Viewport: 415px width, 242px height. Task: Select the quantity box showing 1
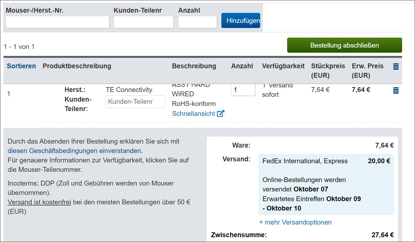click(243, 90)
